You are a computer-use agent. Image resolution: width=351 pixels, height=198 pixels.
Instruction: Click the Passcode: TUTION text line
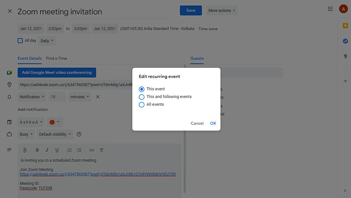coord(36,188)
